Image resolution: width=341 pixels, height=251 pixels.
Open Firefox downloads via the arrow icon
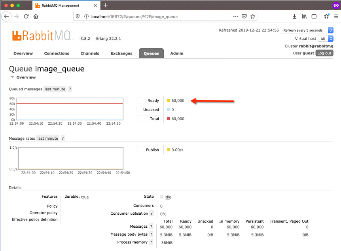tap(294, 16)
